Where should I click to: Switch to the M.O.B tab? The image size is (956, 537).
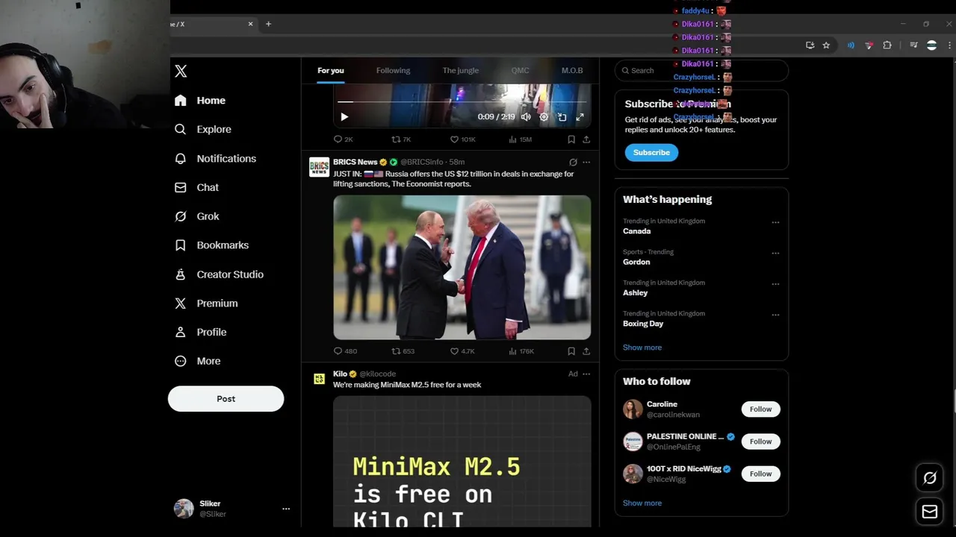click(572, 70)
